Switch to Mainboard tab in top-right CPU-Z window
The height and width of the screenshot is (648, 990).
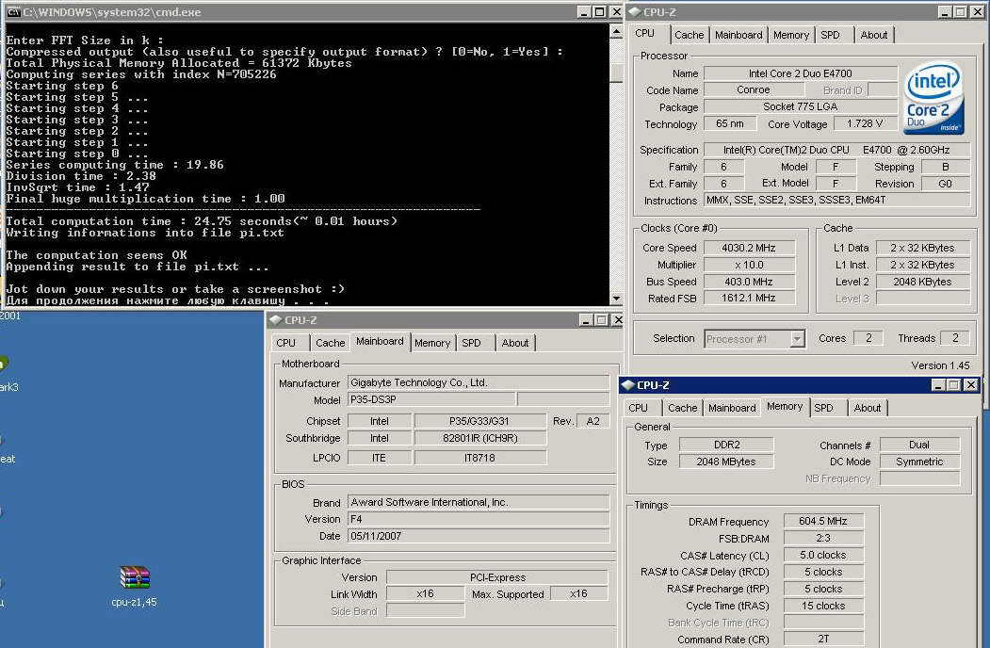(x=738, y=36)
